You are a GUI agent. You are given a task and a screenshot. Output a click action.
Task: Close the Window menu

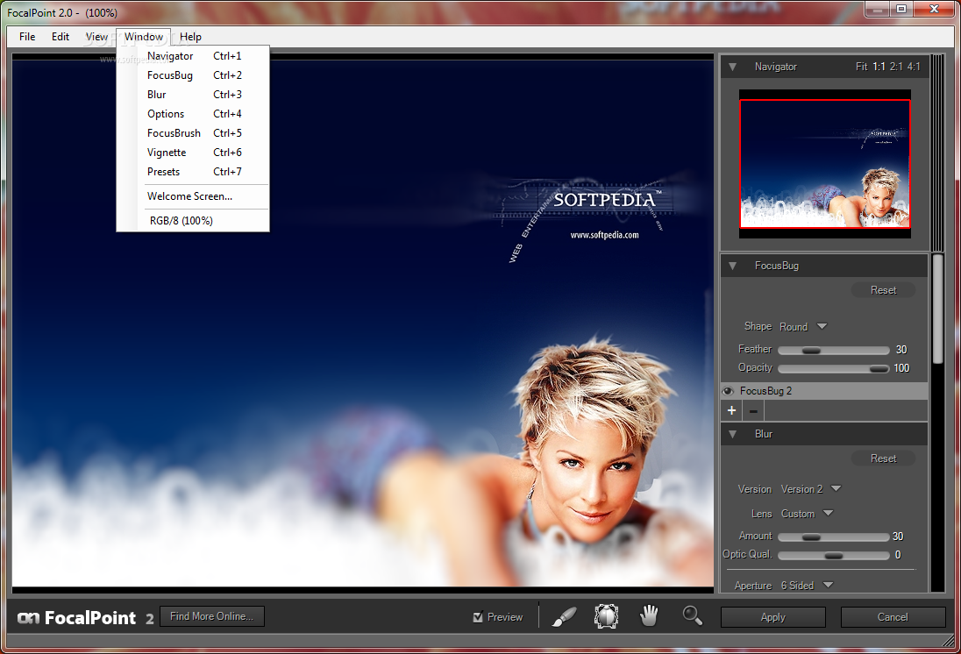point(144,37)
